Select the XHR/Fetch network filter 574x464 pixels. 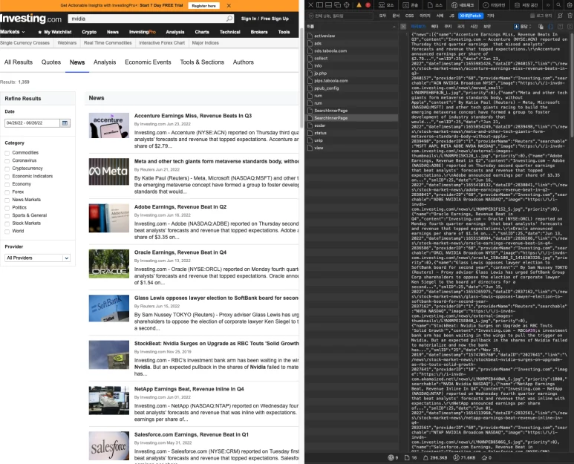469,14
